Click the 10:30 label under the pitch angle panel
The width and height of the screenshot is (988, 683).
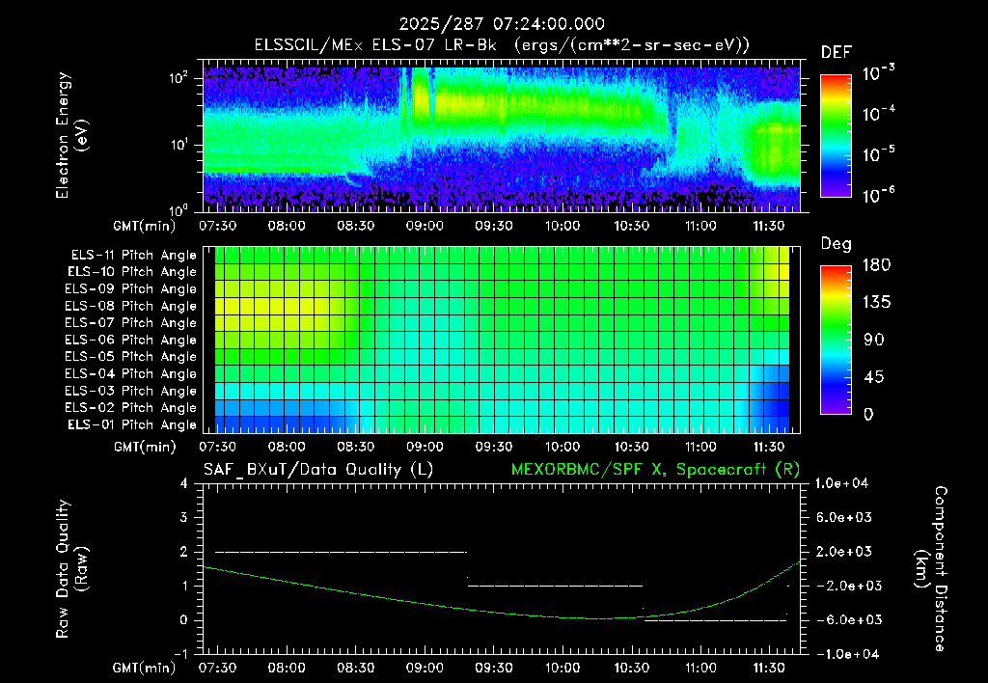click(631, 447)
